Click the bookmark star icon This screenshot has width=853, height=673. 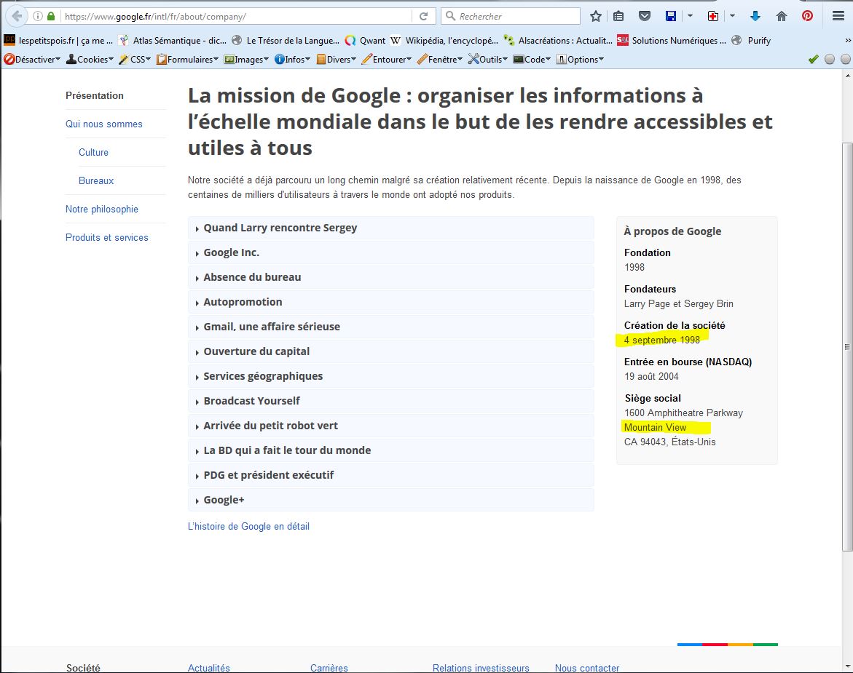(596, 16)
